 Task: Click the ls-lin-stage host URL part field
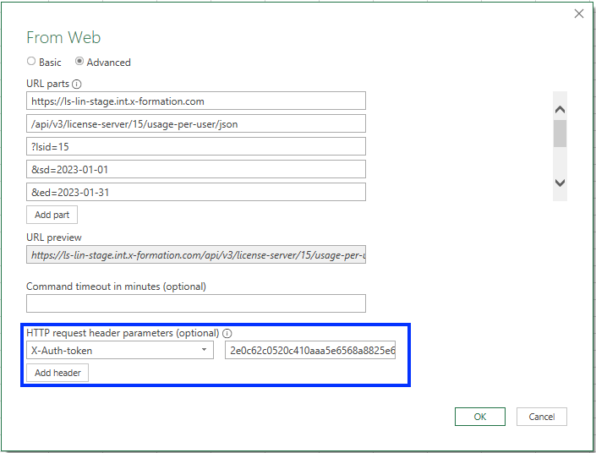[x=196, y=101]
